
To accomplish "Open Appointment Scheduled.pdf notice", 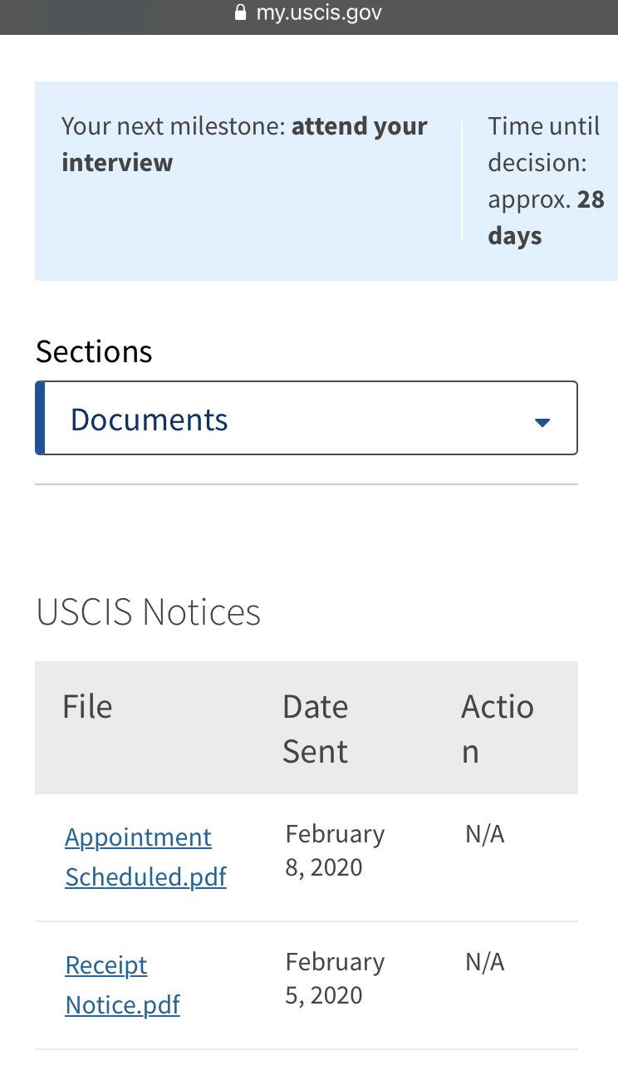I will click(x=145, y=857).
